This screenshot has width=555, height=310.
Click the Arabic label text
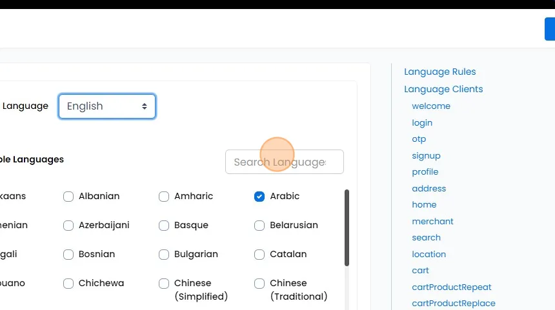[285, 196]
